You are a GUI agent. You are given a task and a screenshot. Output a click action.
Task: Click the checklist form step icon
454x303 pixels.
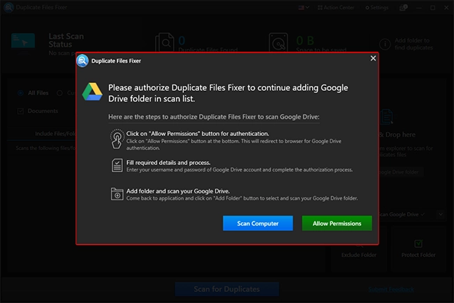click(117, 165)
